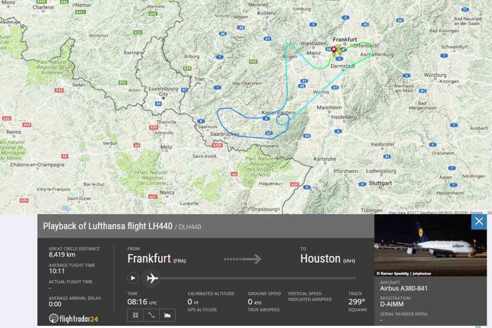
Task: Start the flight playback with play button
Action: tap(133, 278)
